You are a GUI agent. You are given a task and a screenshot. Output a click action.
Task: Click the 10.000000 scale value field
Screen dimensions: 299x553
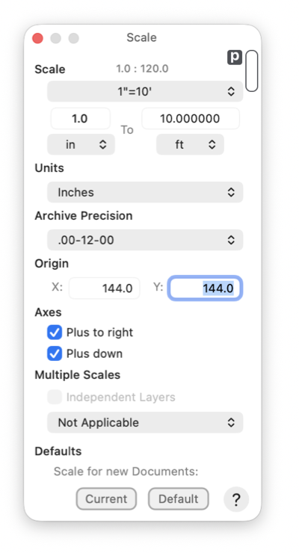(191, 119)
